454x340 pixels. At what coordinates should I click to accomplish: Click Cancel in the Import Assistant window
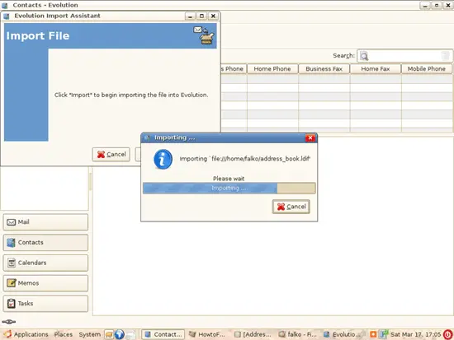coord(111,154)
